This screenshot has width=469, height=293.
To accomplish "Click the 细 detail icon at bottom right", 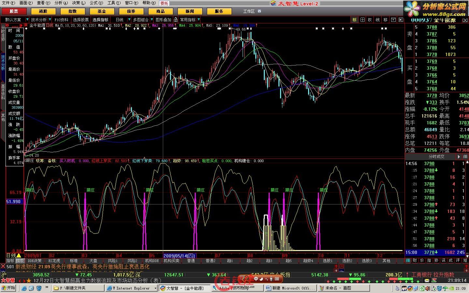I will (x=408, y=260).
